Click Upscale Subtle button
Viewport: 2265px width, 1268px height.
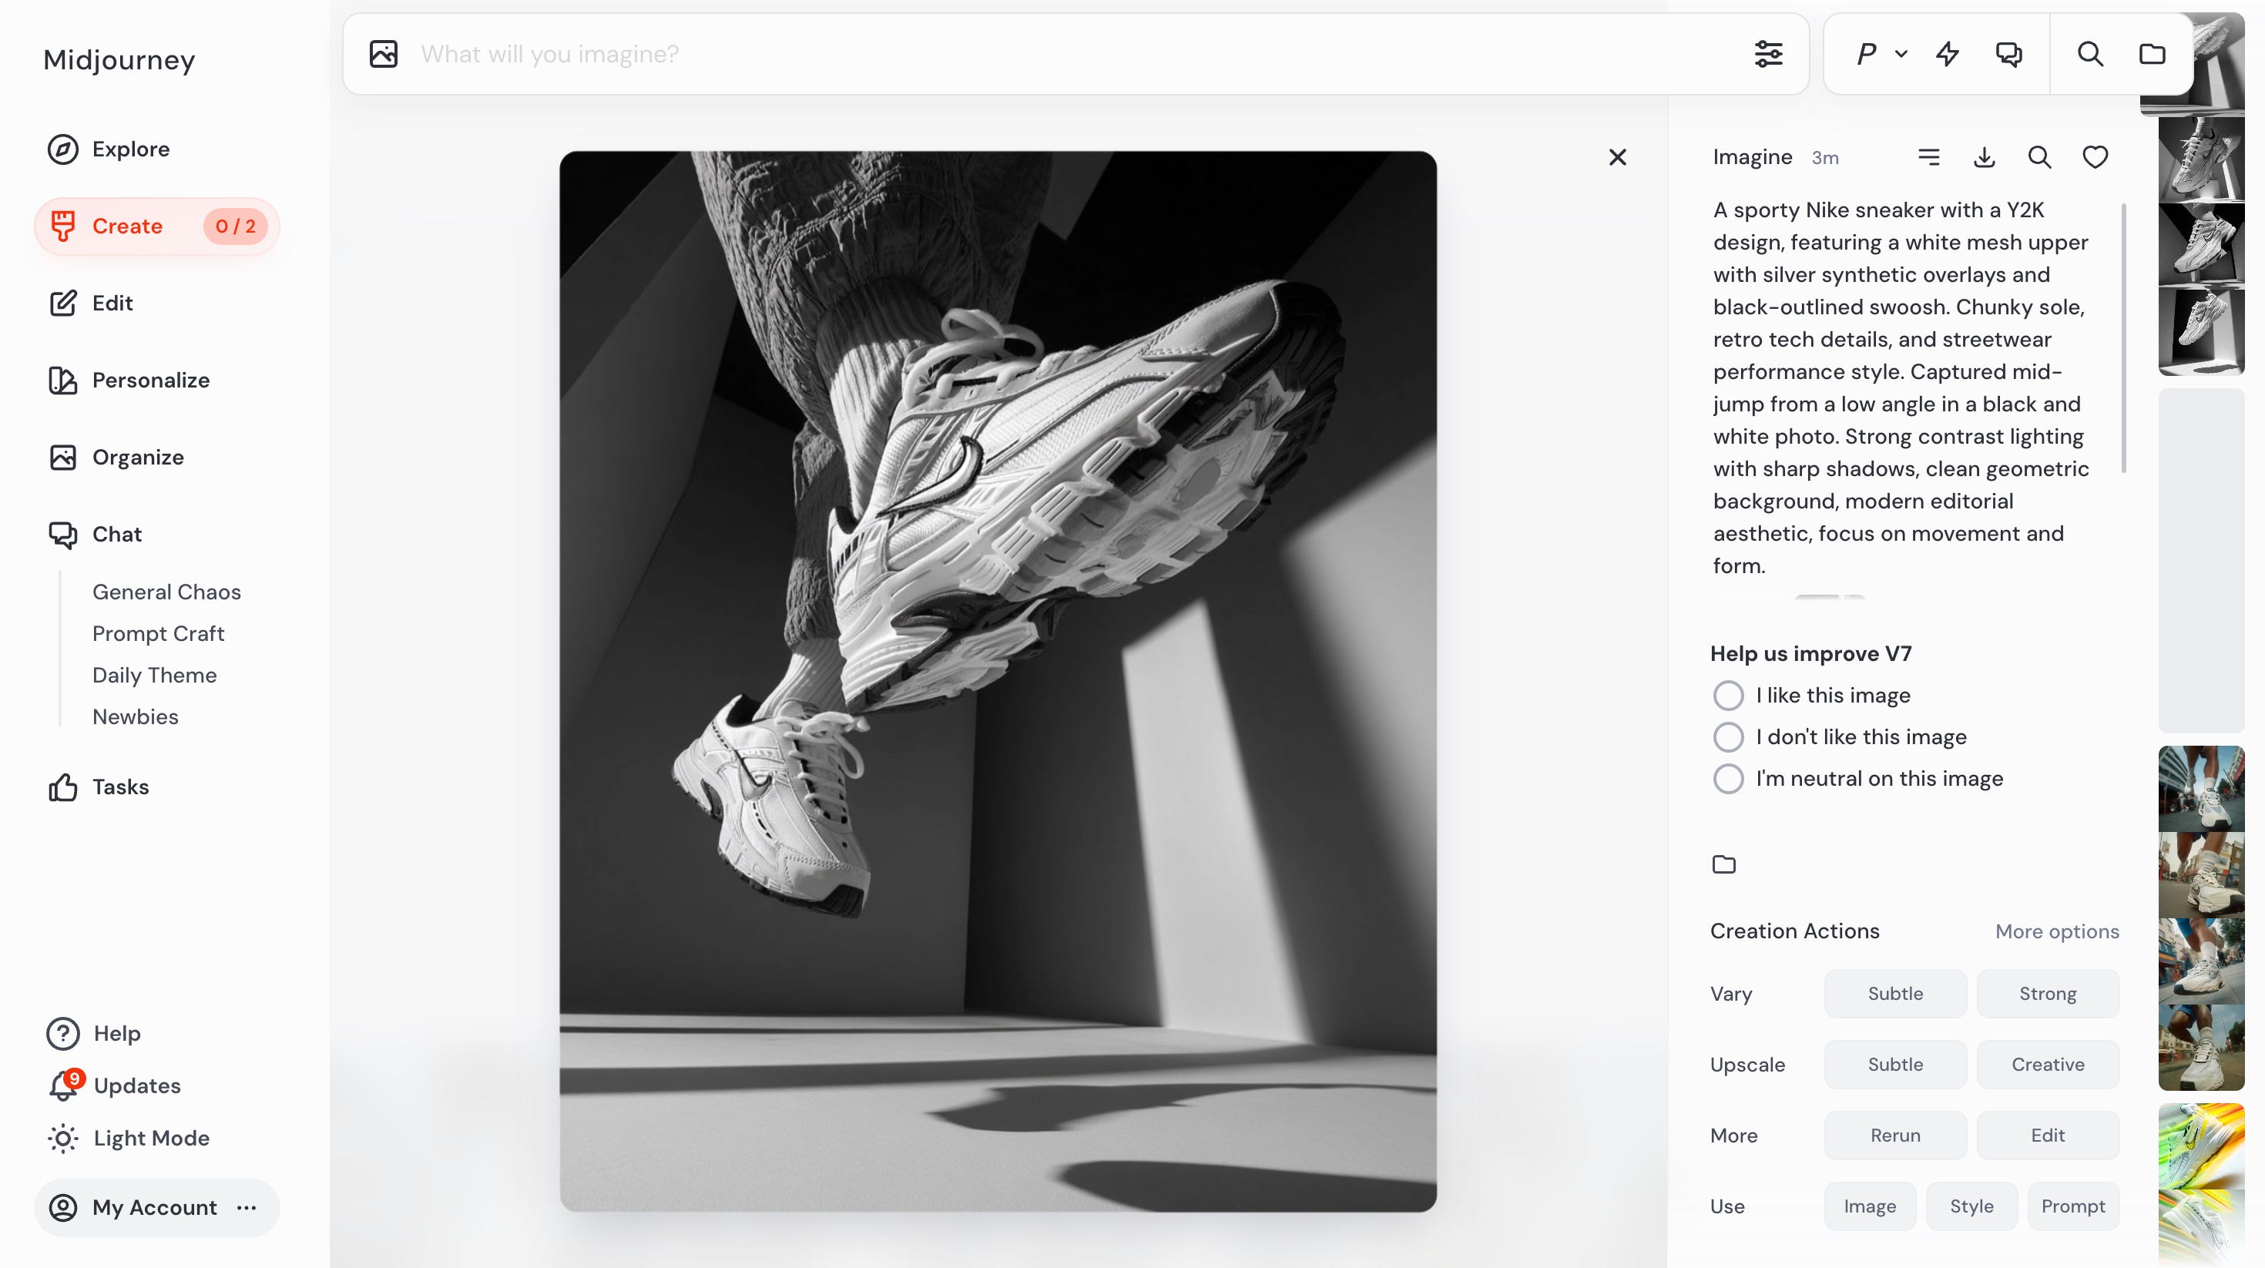[1895, 1065]
